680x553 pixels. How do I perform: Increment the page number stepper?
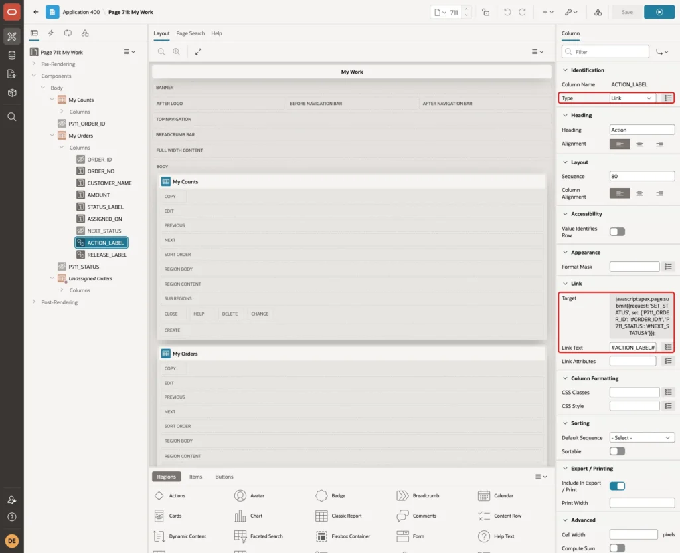(x=466, y=9)
